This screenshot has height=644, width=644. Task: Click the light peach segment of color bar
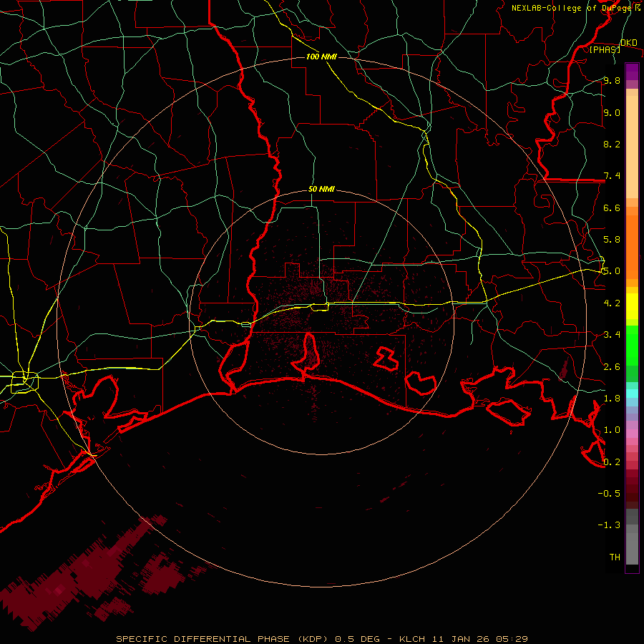(632, 147)
